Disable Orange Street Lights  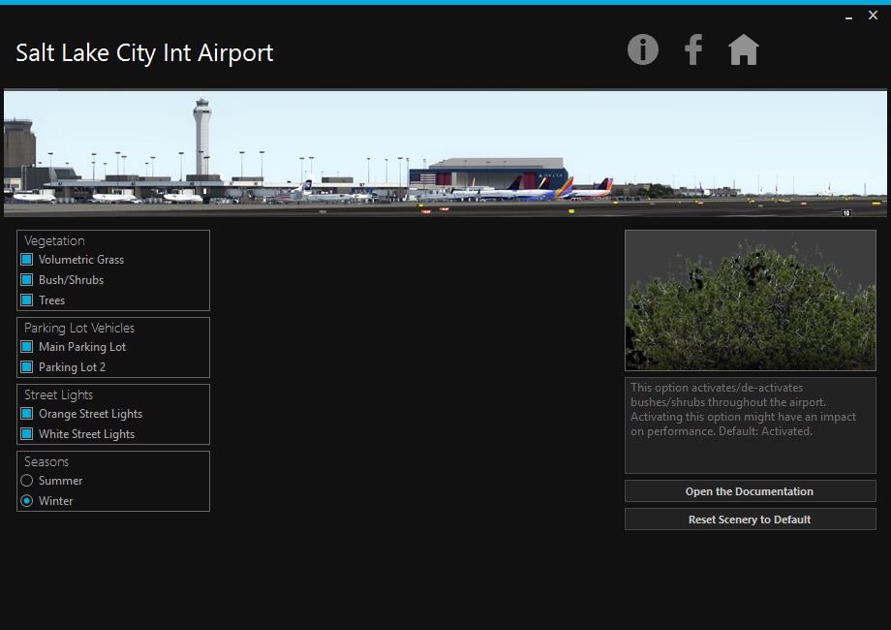[27, 413]
